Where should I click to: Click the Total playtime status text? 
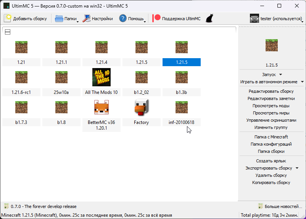[269, 215]
